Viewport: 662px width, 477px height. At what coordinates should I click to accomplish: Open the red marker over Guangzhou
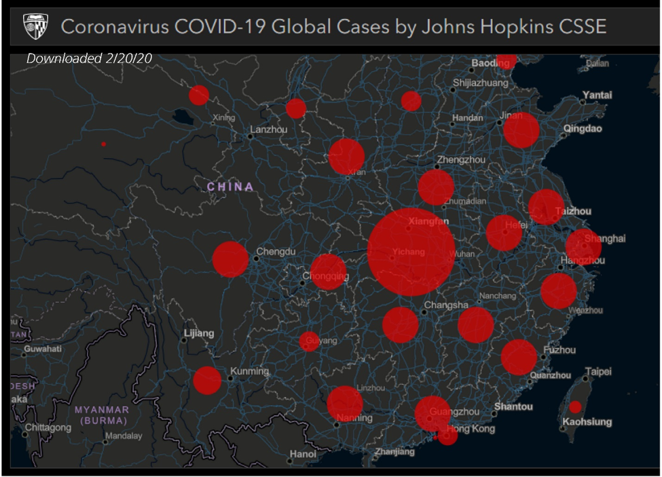click(433, 414)
